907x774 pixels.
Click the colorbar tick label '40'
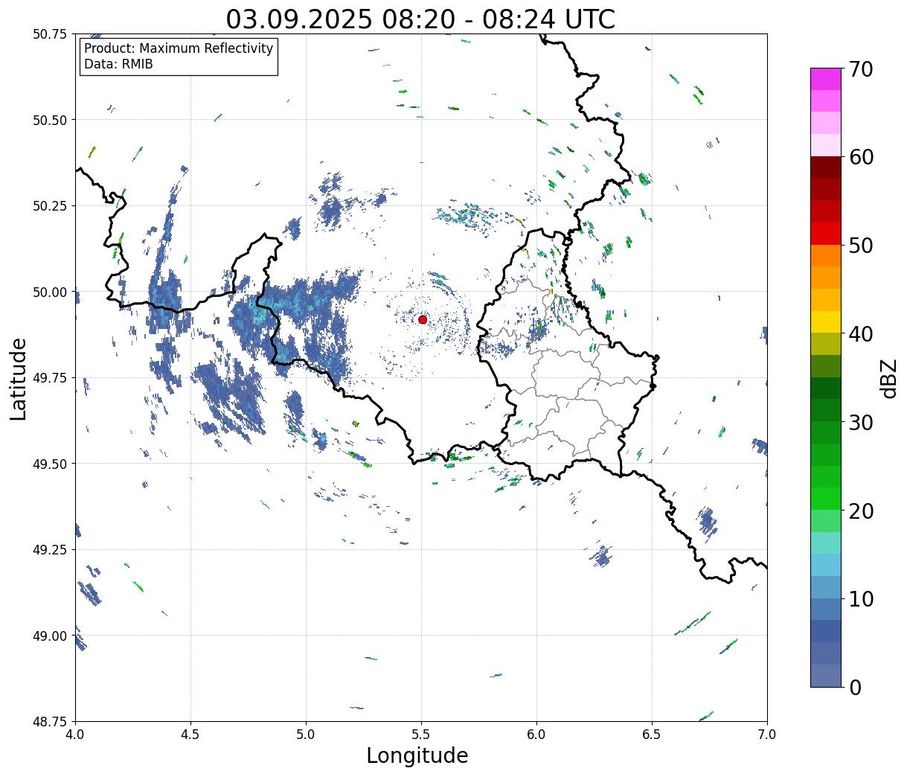coord(861,334)
